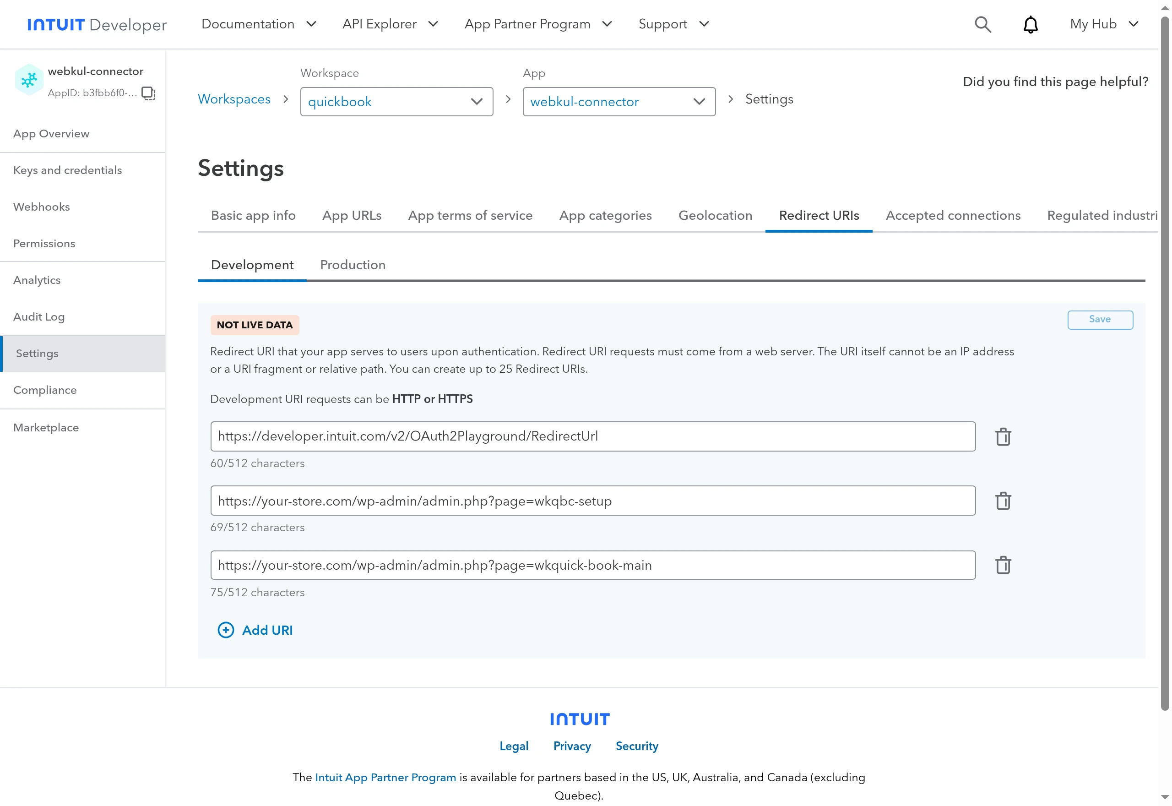Expand the App Partner Program menu
1172x806 pixels.
[538, 24]
